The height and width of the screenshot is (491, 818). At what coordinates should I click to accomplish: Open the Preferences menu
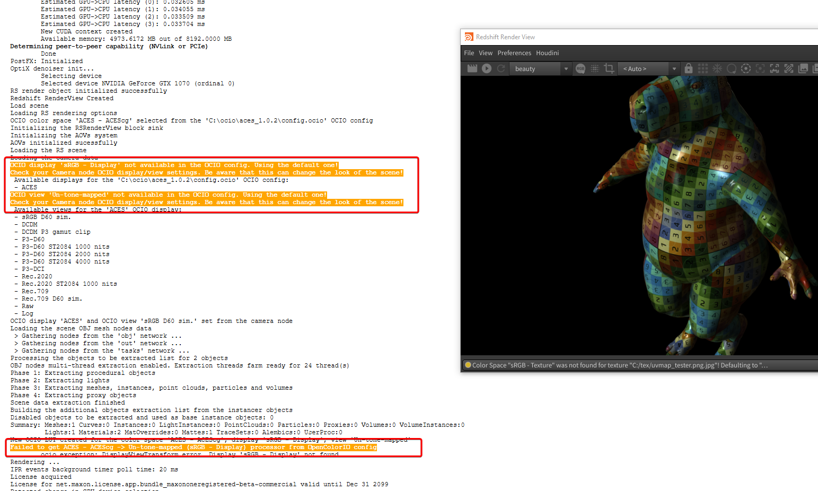point(514,53)
